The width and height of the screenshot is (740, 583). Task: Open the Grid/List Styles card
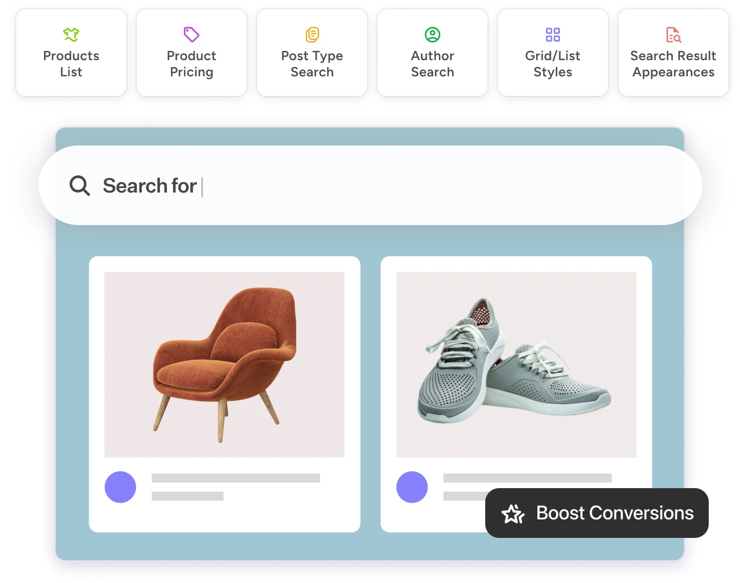[552, 52]
